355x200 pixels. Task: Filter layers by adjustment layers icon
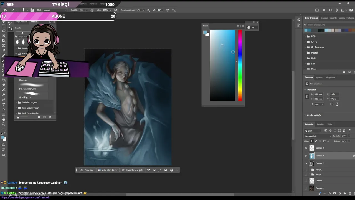pos(330,131)
